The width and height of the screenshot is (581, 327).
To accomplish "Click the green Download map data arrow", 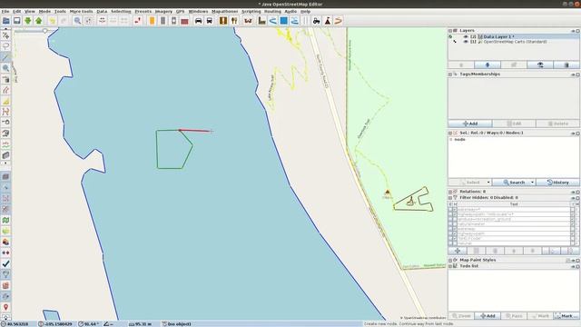I will pos(28,21).
